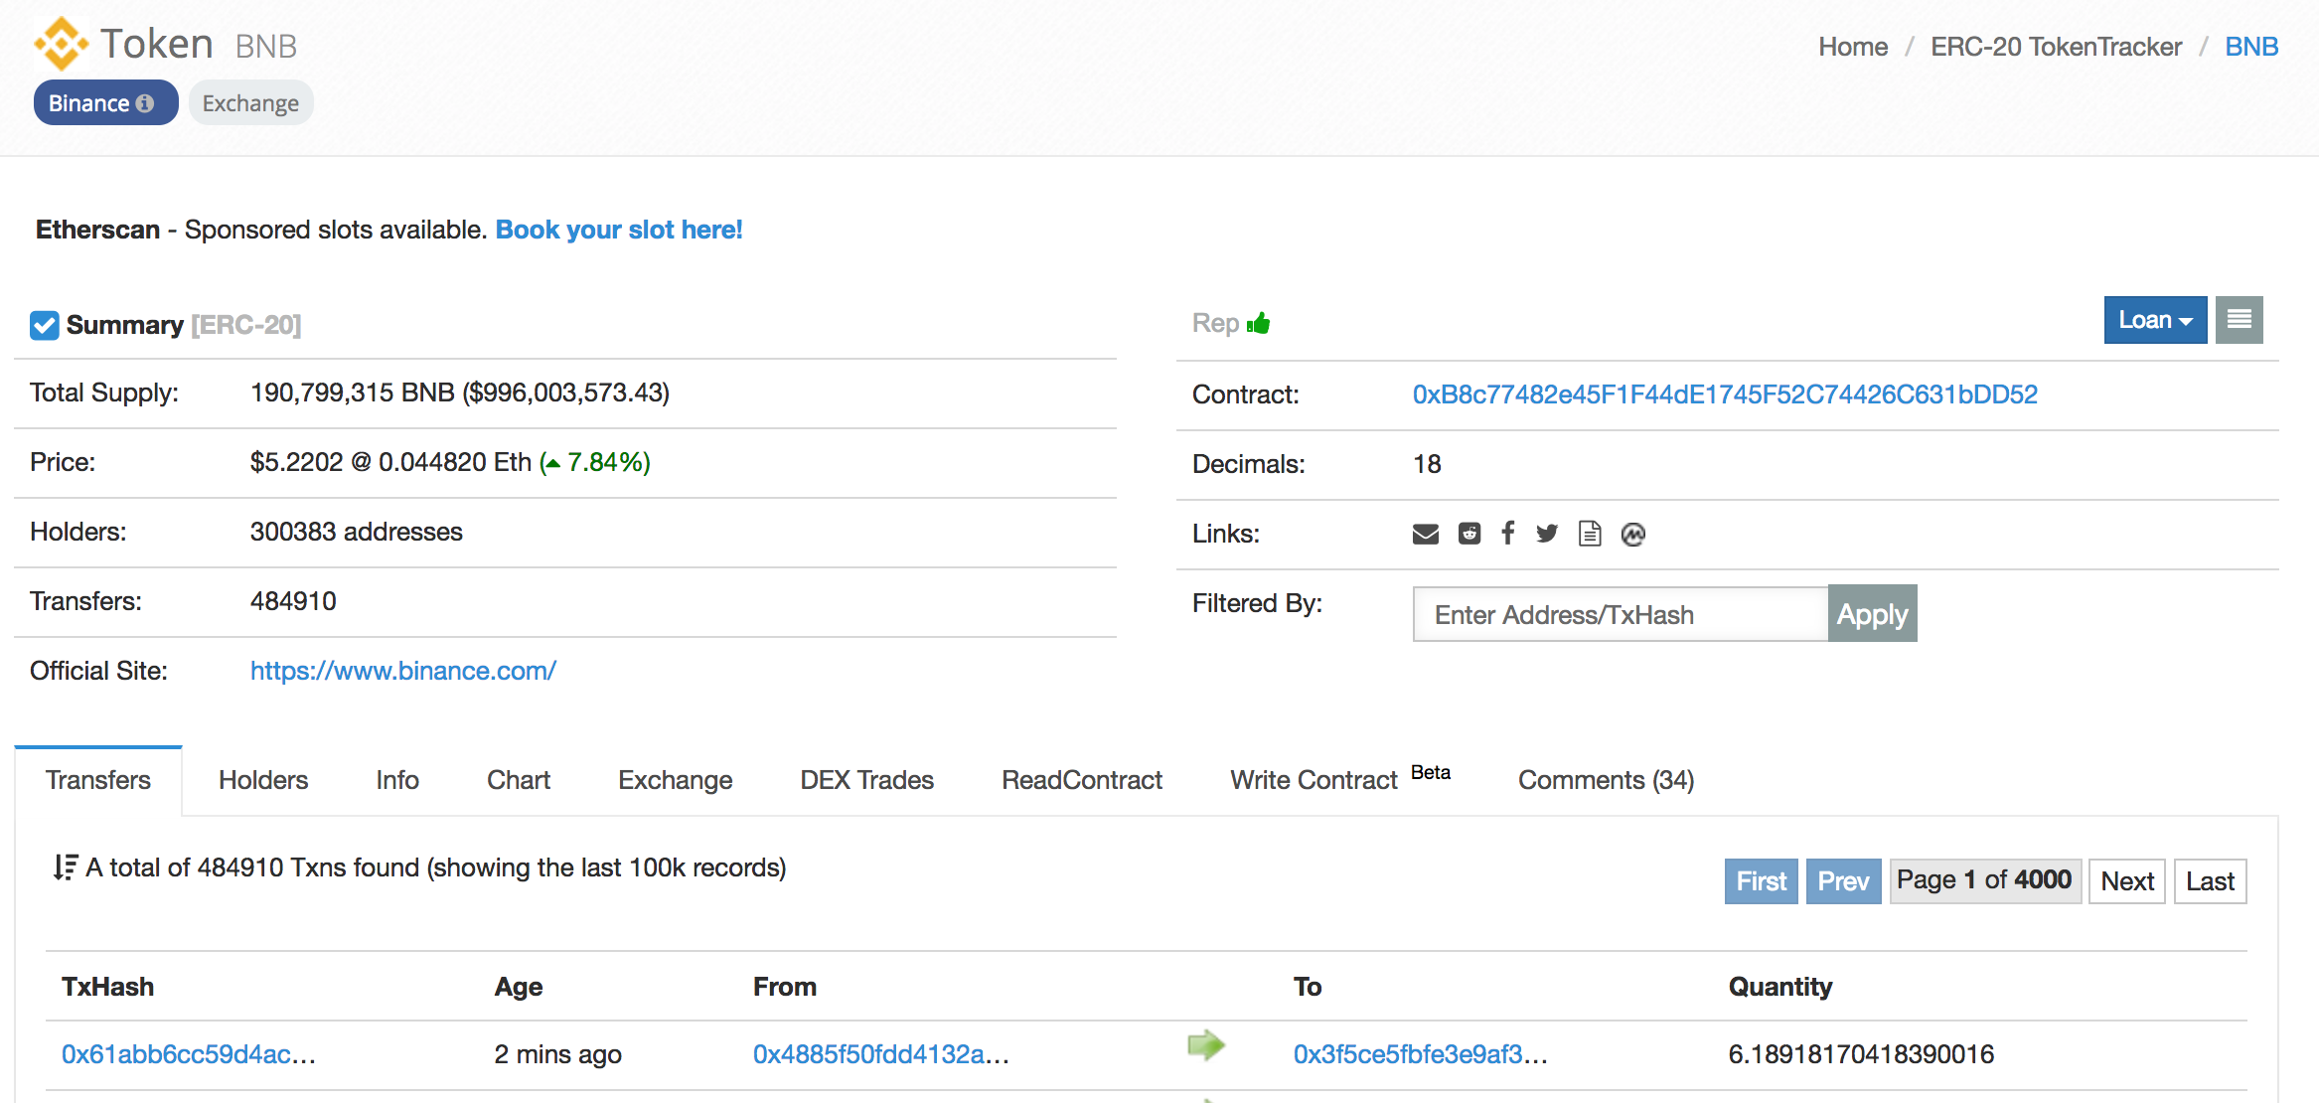Click the green thumbs-up Rep icon

(x=1259, y=323)
